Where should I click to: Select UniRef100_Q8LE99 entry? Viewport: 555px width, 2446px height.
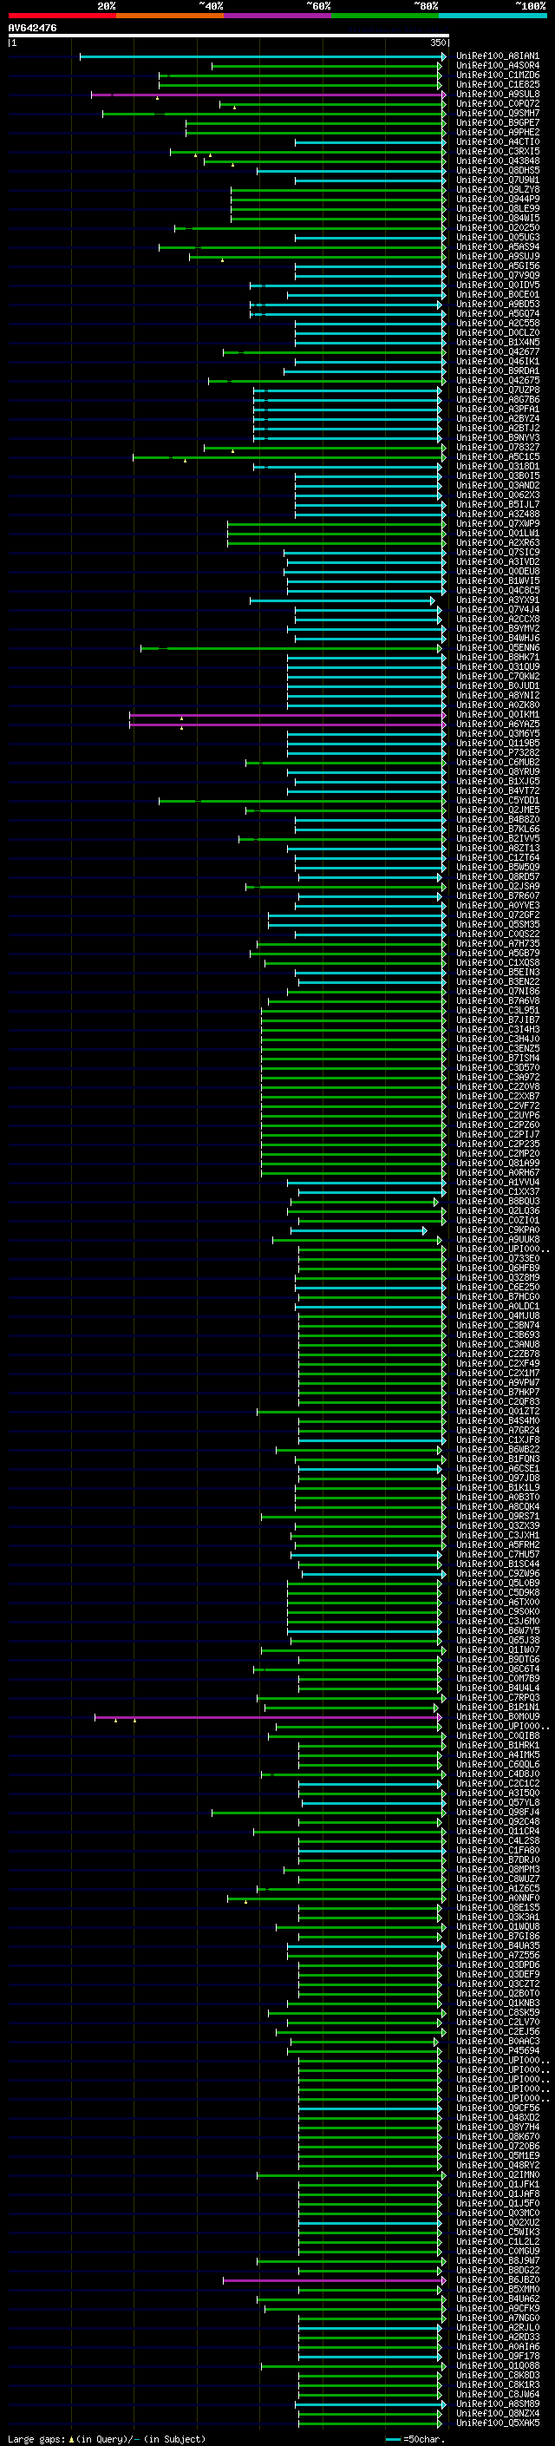point(497,209)
